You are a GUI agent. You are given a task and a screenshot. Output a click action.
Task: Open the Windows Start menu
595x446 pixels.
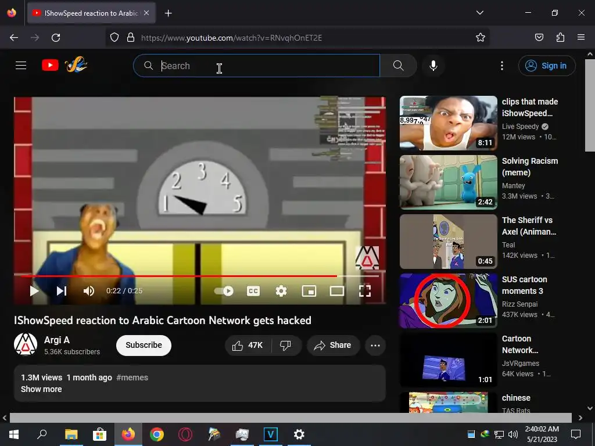pos(14,434)
